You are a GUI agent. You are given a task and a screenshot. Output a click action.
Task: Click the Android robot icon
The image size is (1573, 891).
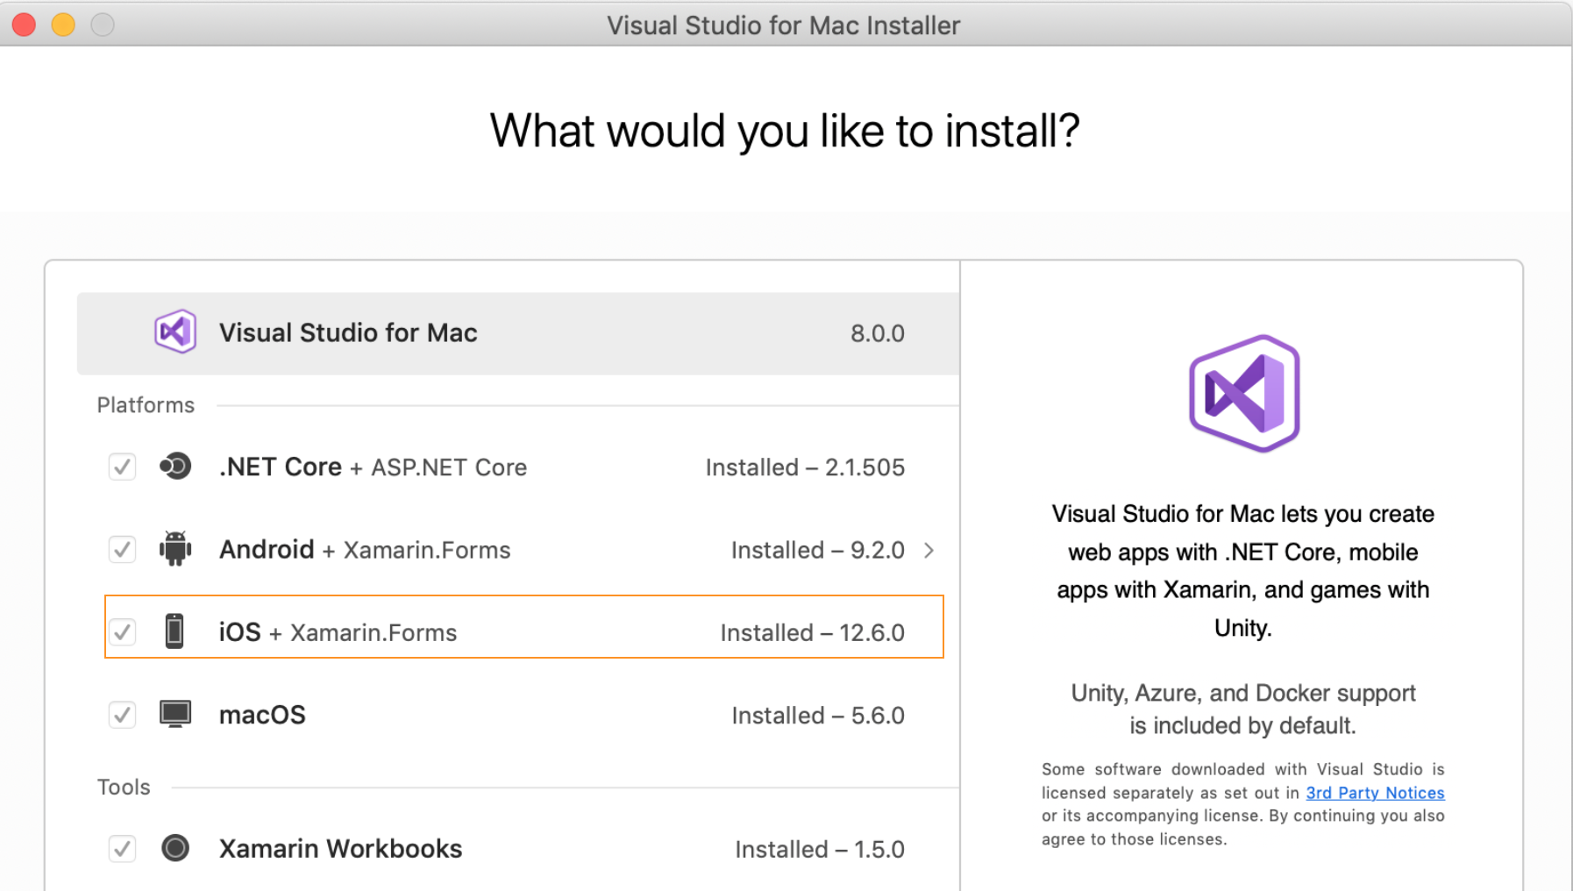pyautogui.click(x=175, y=549)
